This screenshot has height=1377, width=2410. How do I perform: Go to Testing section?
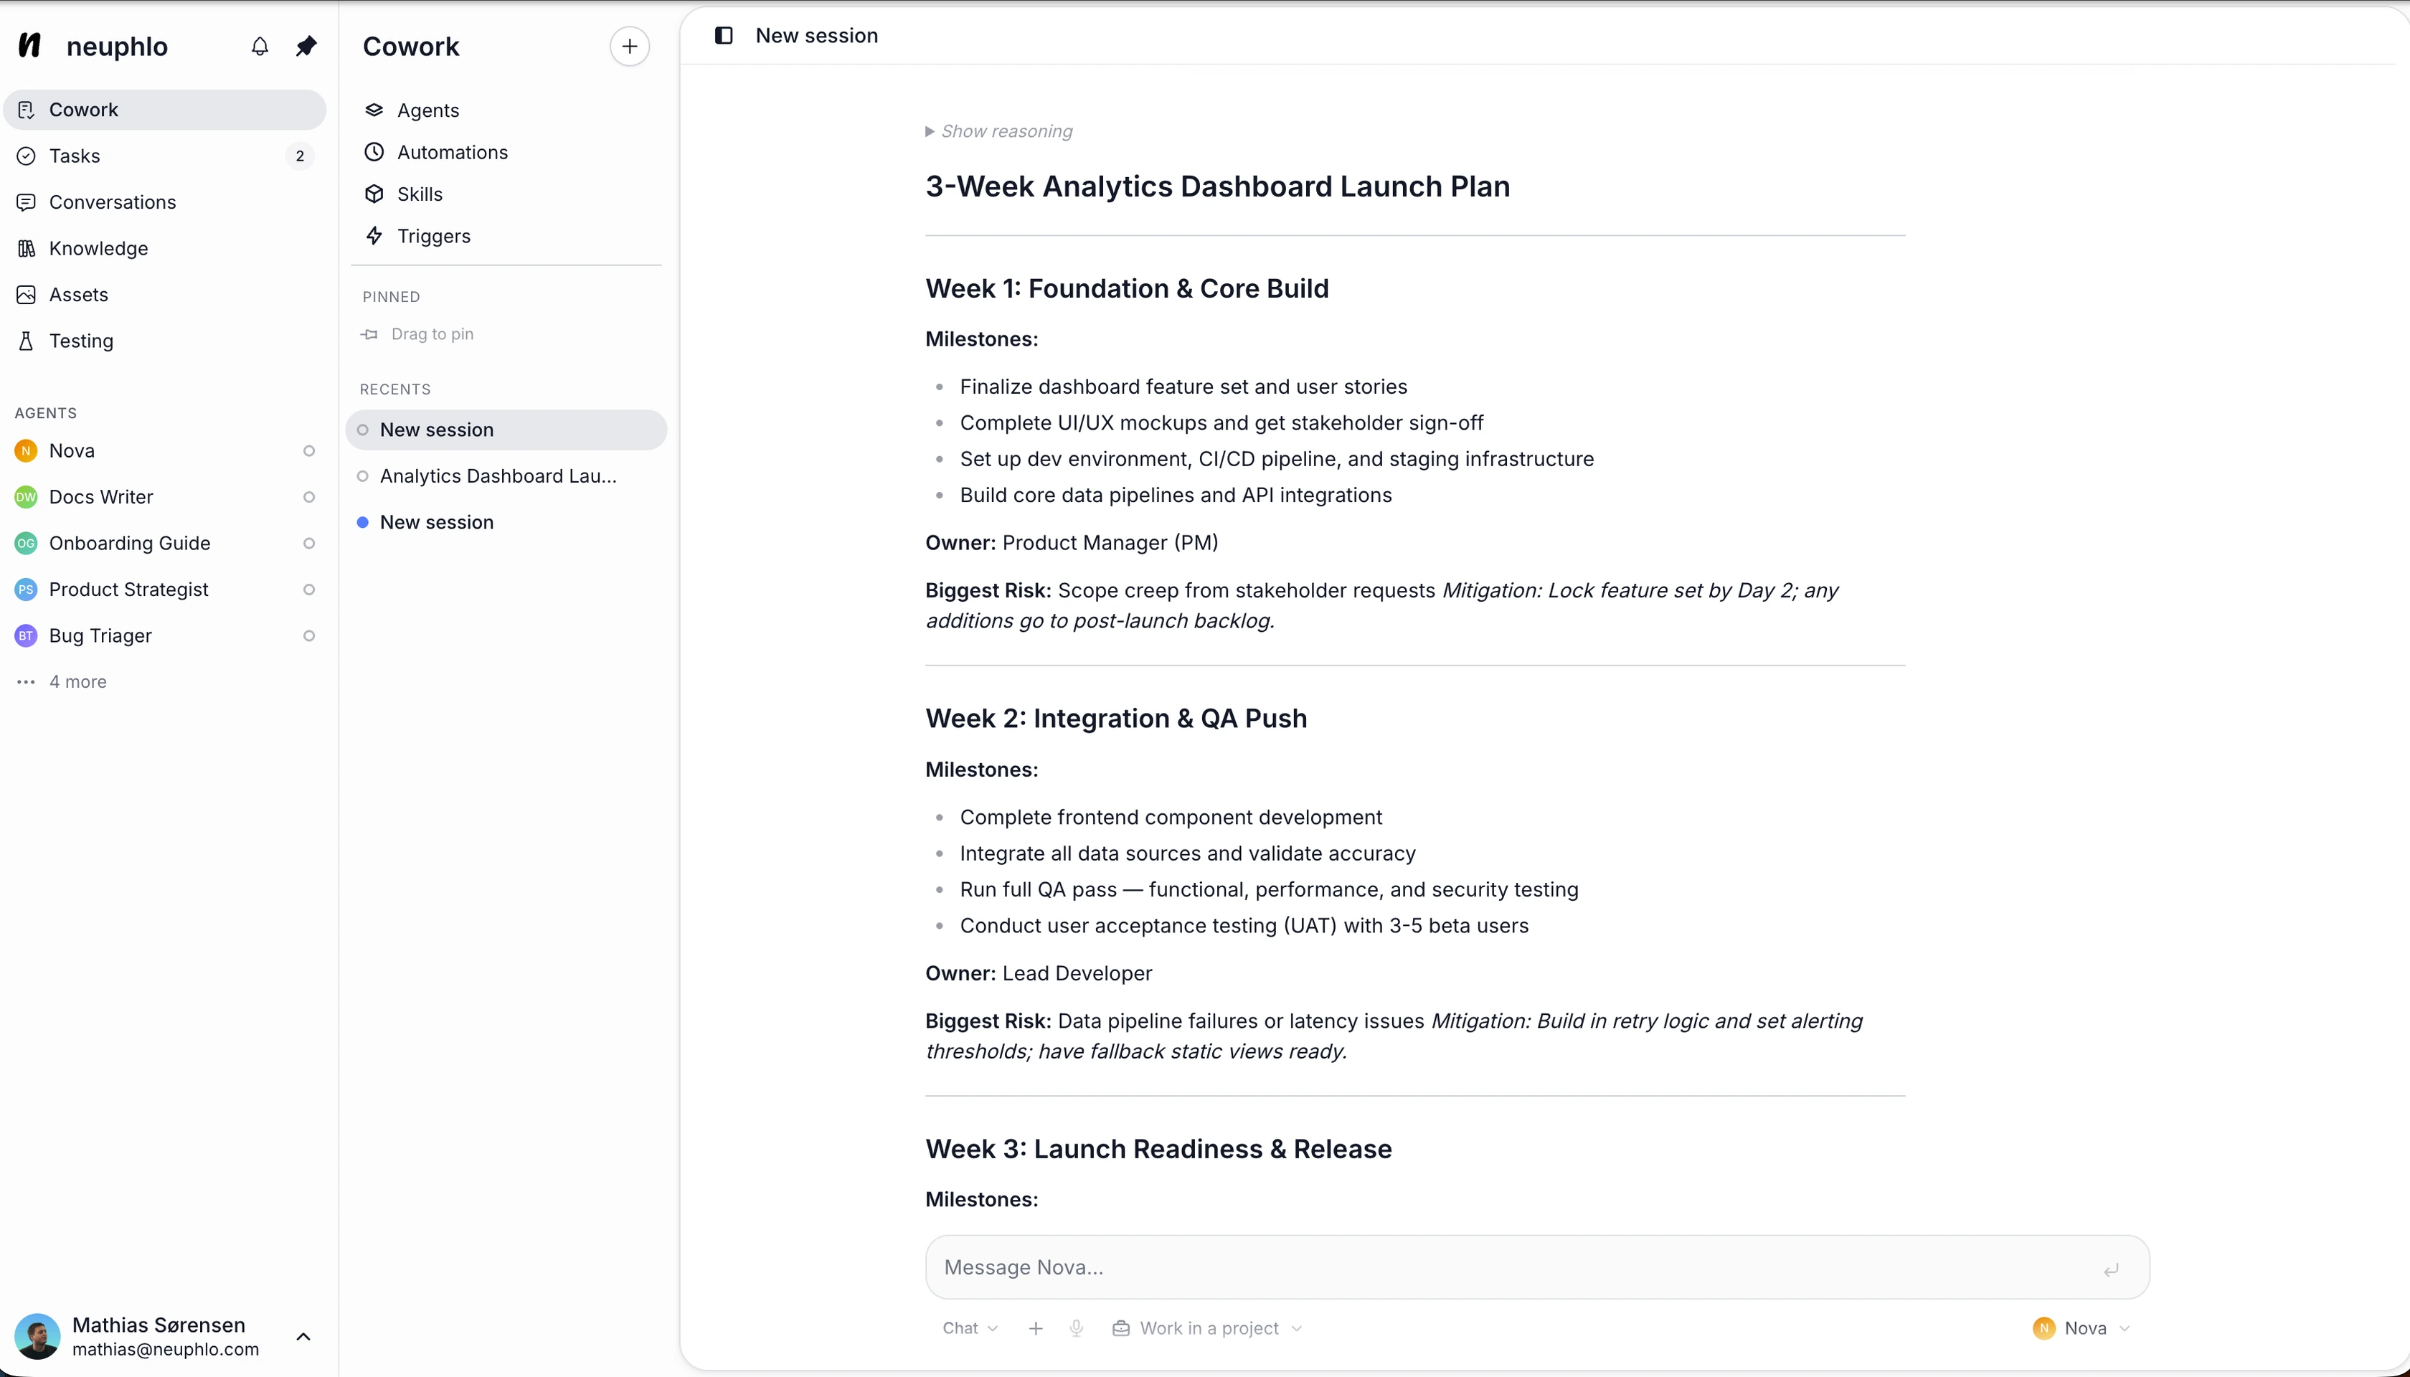[164, 341]
